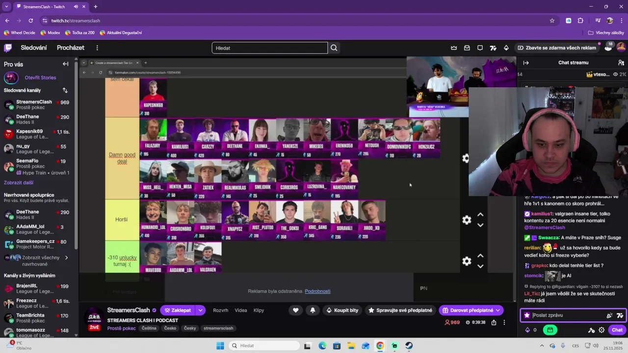Viewport: 628px width, 353px height.
Task: Open Prostě pokec category link
Action: pyautogui.click(x=121, y=328)
